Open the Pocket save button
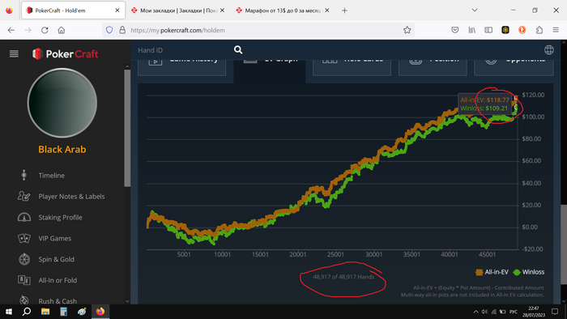Image resolution: width=567 pixels, height=319 pixels. (x=455, y=30)
